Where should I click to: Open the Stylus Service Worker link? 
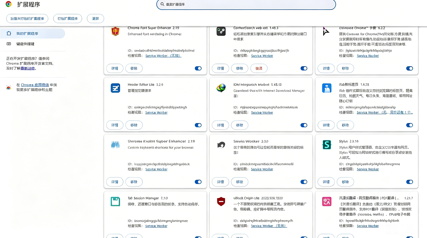coord(368,169)
